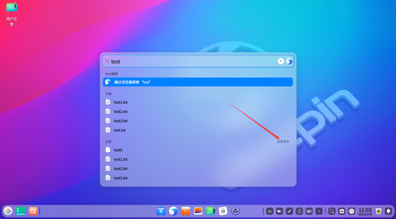Open test2.txt in the 文档 section
This screenshot has height=219, width=396.
point(198,112)
